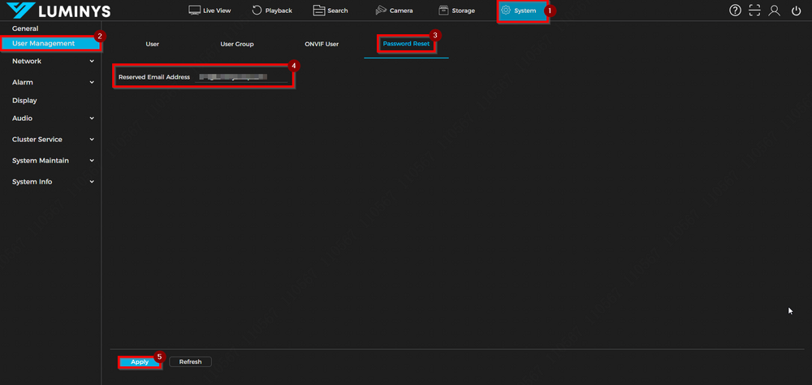Image resolution: width=812 pixels, height=385 pixels.
Task: Open Live View from top navigation
Action: coord(209,11)
